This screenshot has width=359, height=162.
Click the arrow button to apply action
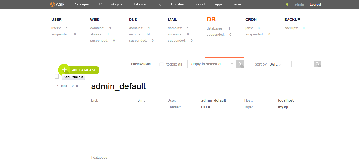tap(240, 64)
